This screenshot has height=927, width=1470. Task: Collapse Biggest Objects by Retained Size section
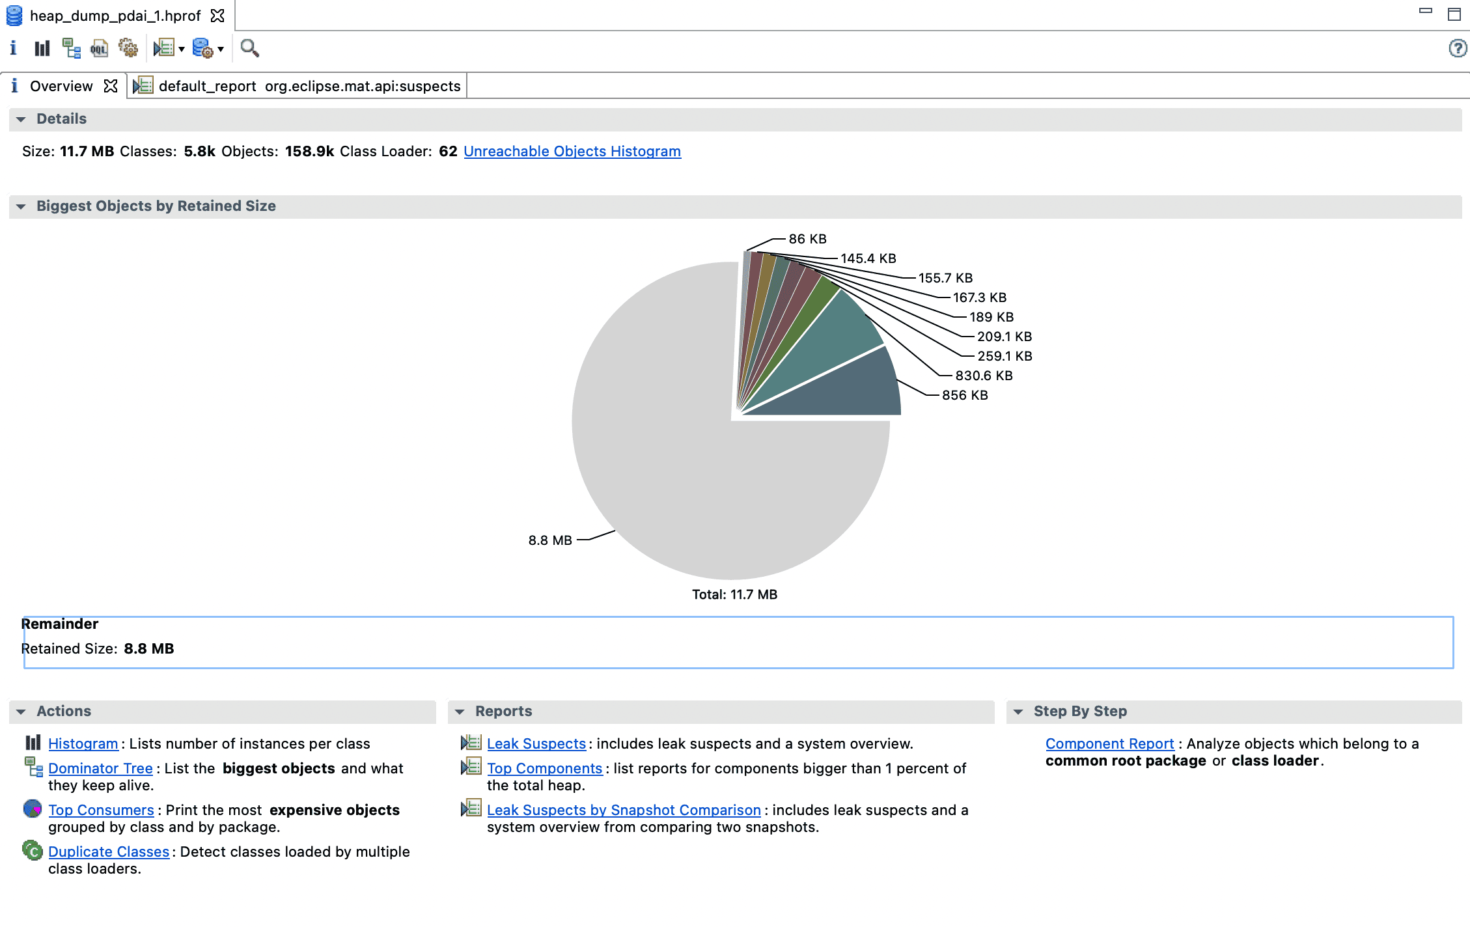pyautogui.click(x=21, y=206)
